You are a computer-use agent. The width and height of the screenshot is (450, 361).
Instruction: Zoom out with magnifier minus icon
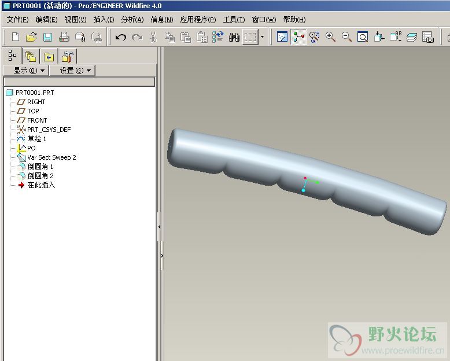346,36
